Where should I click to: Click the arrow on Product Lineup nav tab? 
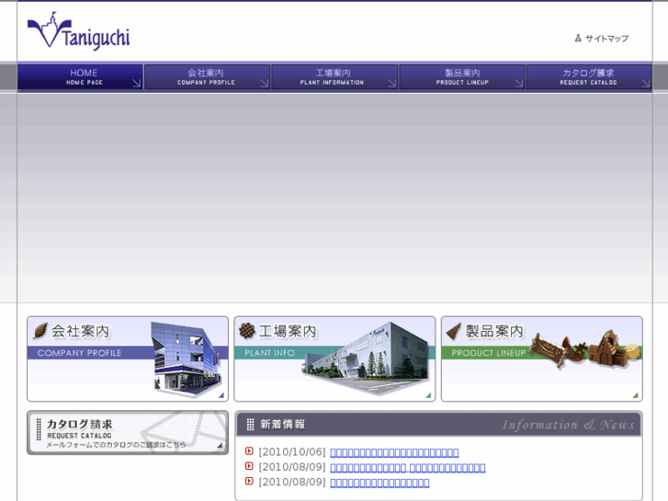pos(519,83)
